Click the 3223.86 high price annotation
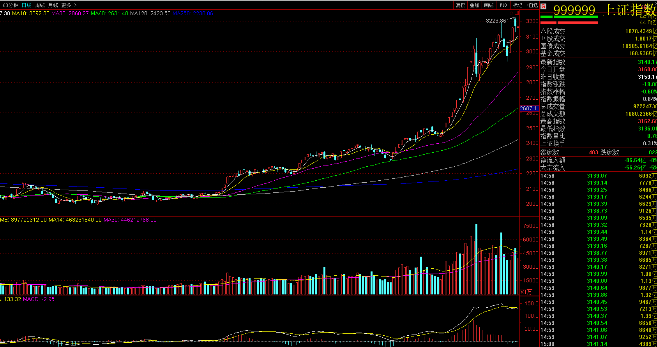Screen dimensions: 657x347 pyautogui.click(x=496, y=21)
